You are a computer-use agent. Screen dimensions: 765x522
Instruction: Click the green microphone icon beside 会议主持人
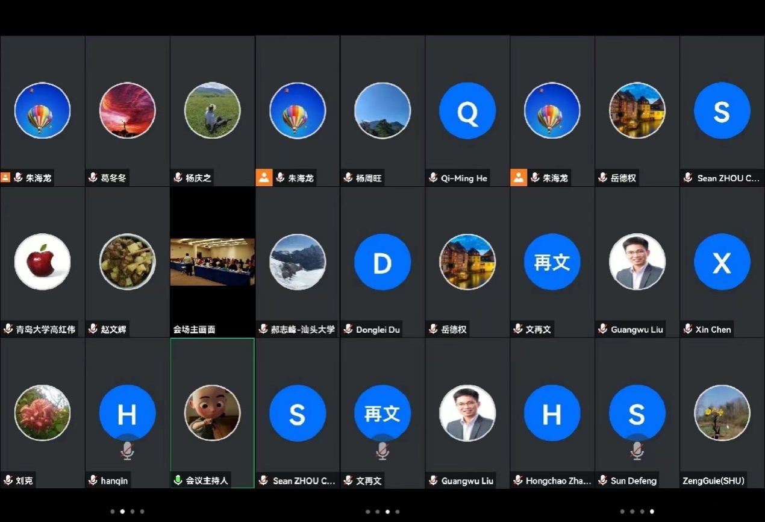[178, 480]
